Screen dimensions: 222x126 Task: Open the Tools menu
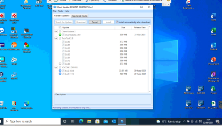(60, 11)
